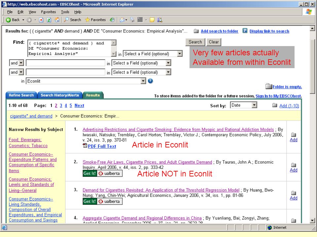The width and height of the screenshot is (317, 237).
Task: Click the IE Forward arrow button
Action: 29,20
